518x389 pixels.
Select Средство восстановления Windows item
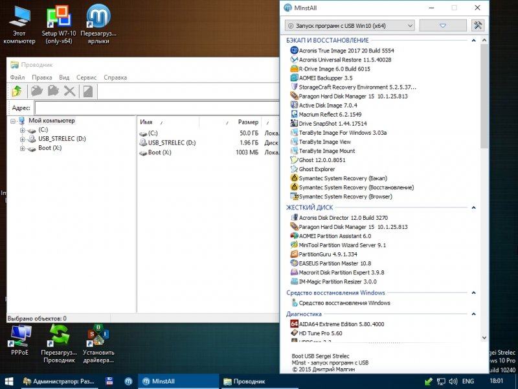[341, 303]
